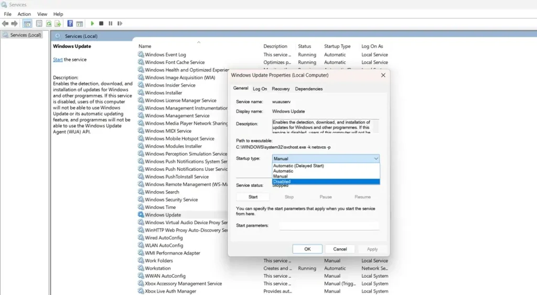Viewport: 537px width, 295px height.
Task: Click gear icon of Xbox Live Auth Manager
Action: (x=141, y=291)
